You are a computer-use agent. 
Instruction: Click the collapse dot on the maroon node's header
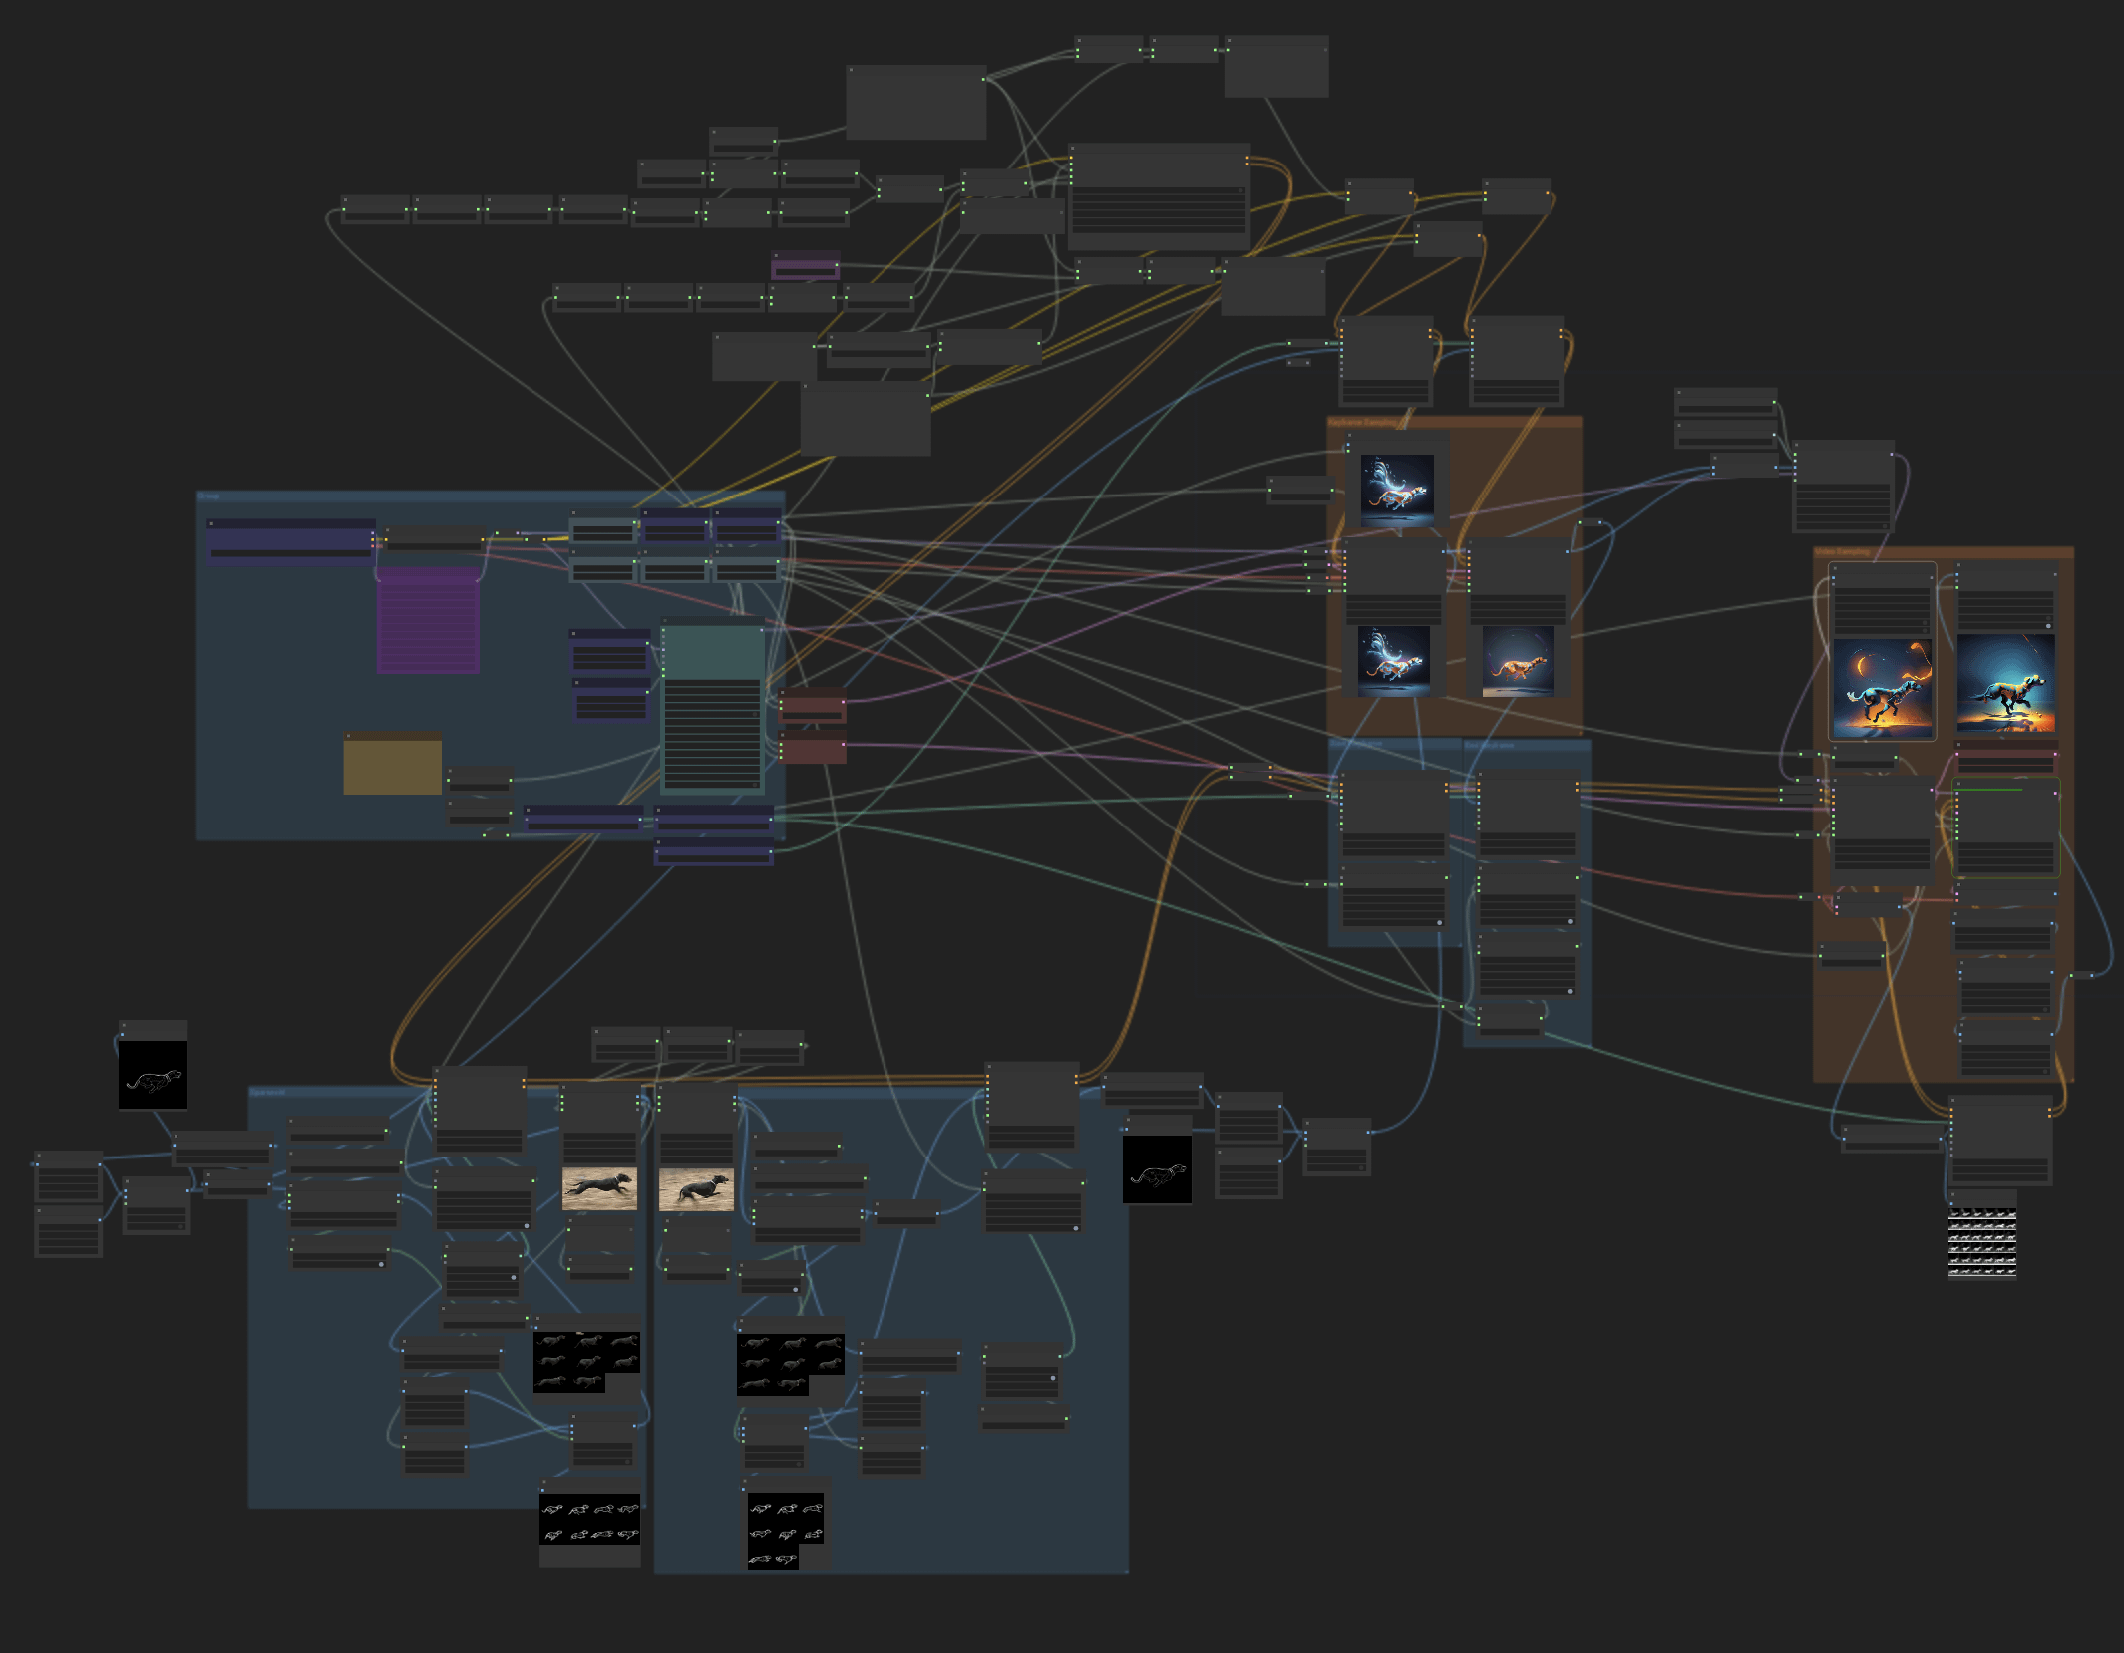coord(782,693)
